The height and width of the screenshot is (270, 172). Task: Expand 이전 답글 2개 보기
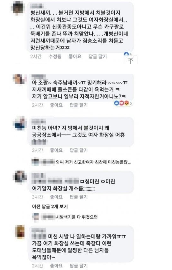point(50,206)
